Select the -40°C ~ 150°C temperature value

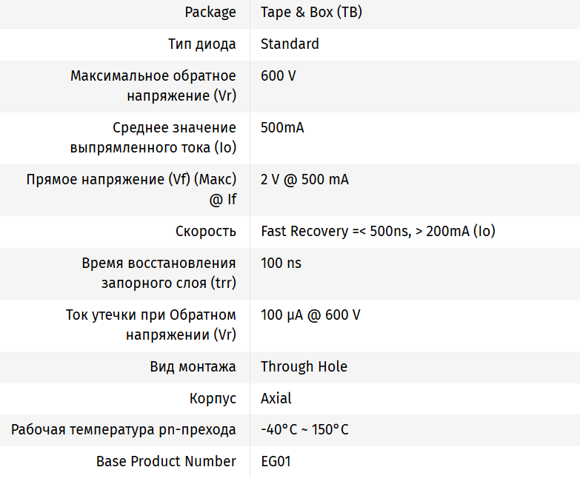(304, 429)
